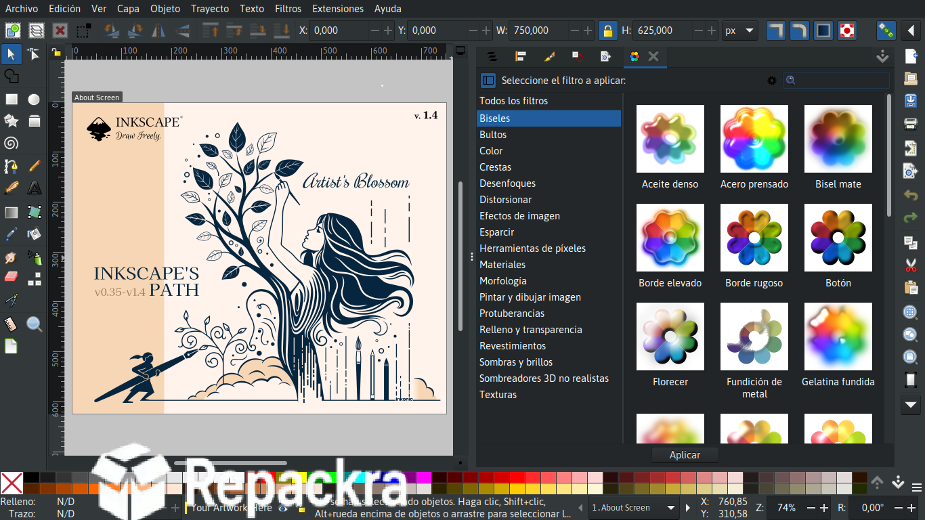Decrease the X position value
The height and width of the screenshot is (520, 925).
click(374, 30)
